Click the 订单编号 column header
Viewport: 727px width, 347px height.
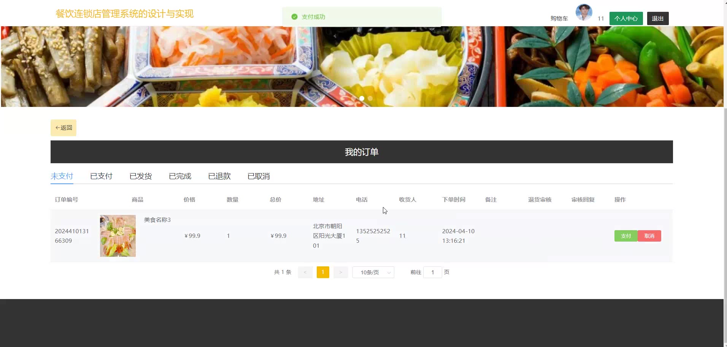[x=67, y=200]
